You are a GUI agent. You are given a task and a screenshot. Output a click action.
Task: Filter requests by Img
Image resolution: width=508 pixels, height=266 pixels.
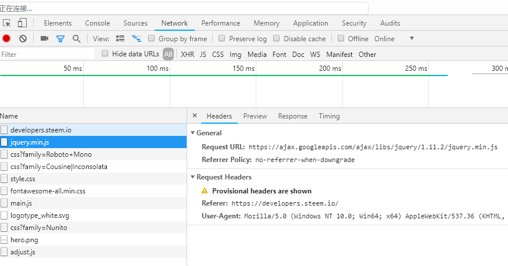pos(235,55)
